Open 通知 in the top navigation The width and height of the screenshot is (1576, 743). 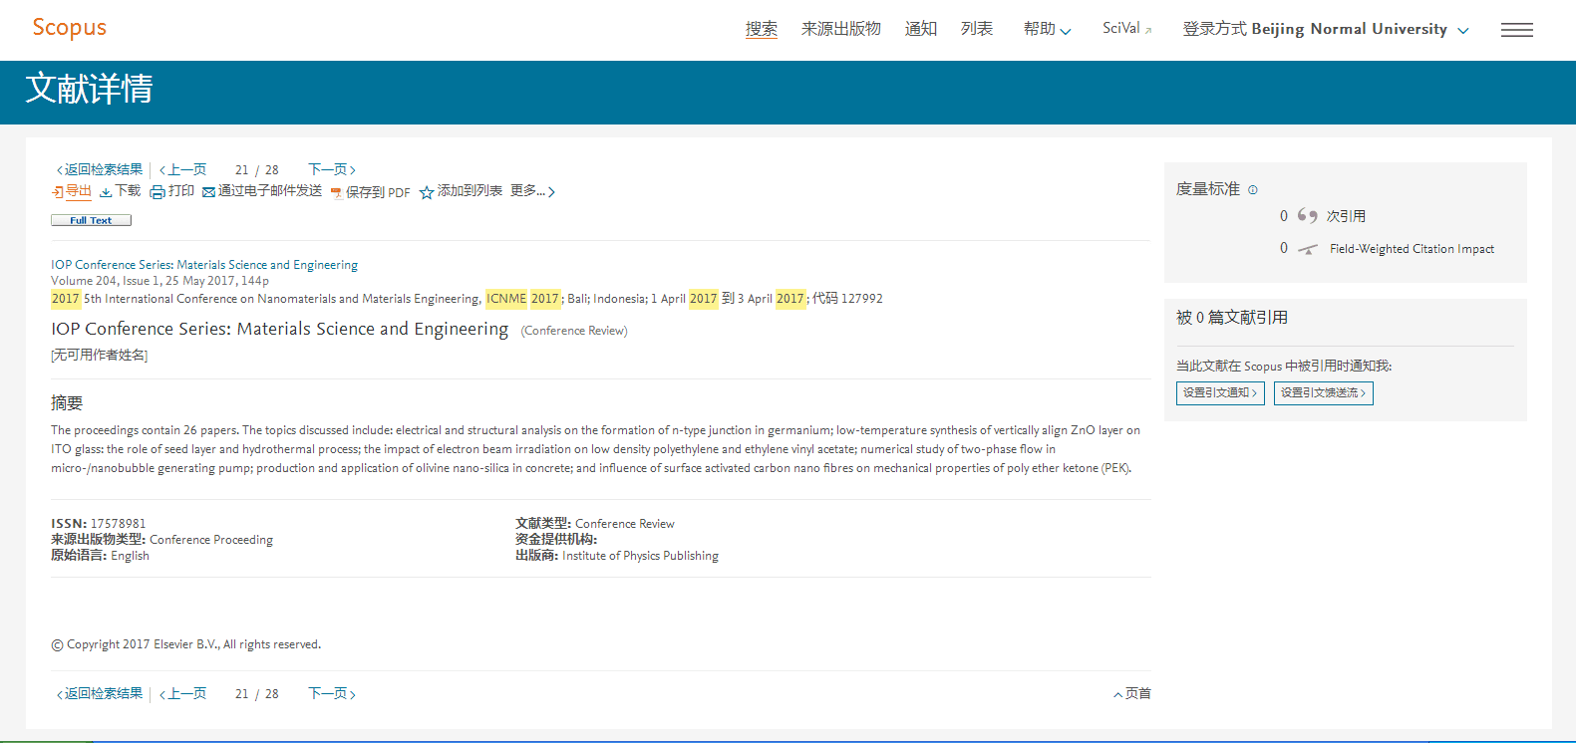921,29
